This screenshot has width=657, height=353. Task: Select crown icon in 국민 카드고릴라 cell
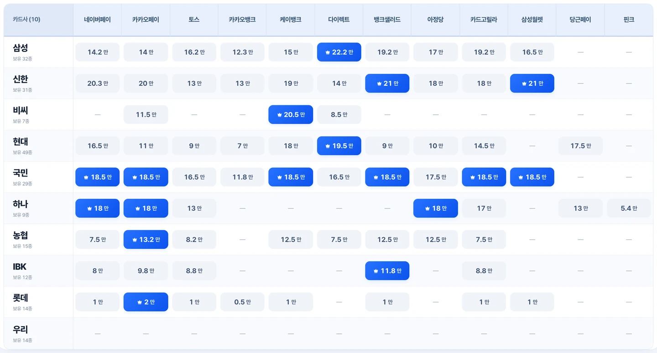[x=473, y=177]
